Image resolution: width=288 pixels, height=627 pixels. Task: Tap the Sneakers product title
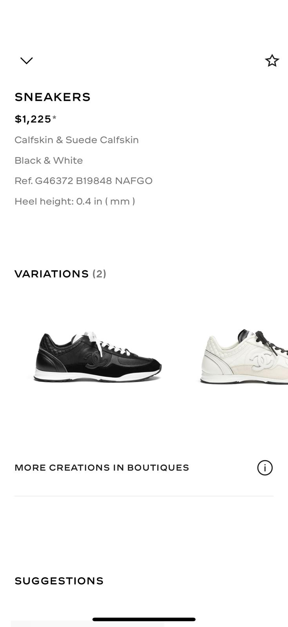[x=53, y=97]
